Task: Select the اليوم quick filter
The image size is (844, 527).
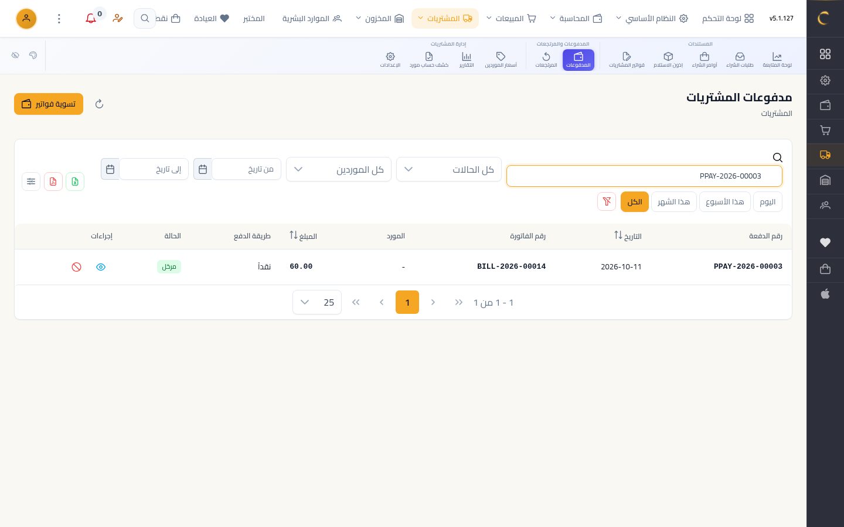Action: tap(767, 201)
